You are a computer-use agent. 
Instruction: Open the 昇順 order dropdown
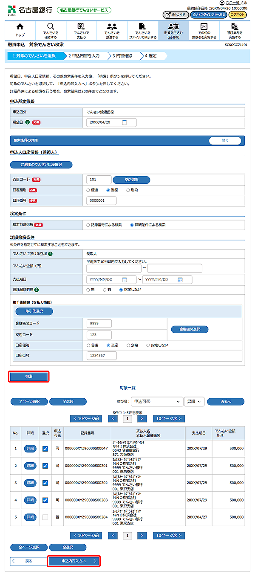(x=194, y=401)
